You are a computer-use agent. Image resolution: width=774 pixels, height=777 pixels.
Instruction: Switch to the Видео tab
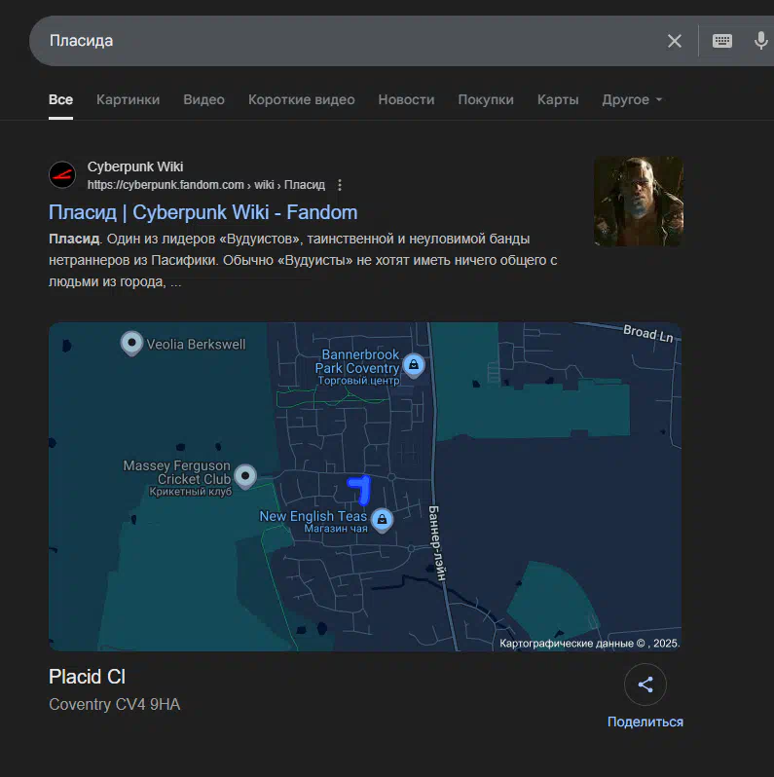(x=204, y=99)
